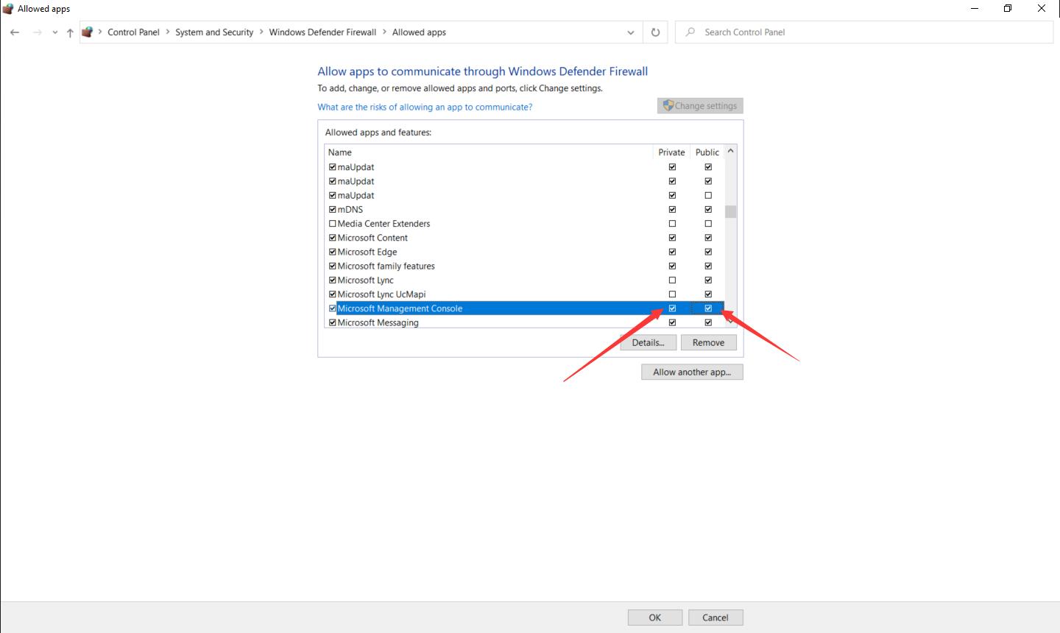This screenshot has width=1060, height=633.
Task: Open Details for the selected app
Action: click(648, 342)
